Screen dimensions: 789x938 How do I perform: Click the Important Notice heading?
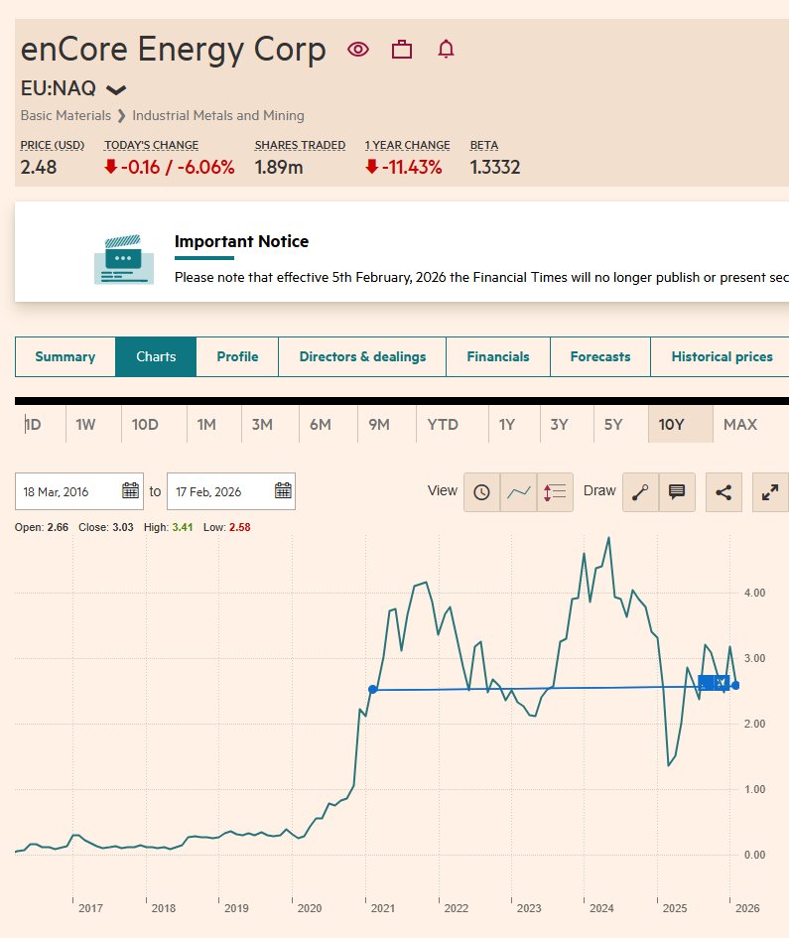[x=242, y=241]
